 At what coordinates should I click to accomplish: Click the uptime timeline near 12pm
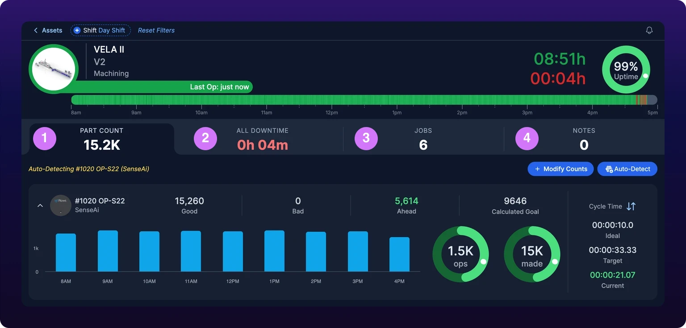click(x=332, y=100)
